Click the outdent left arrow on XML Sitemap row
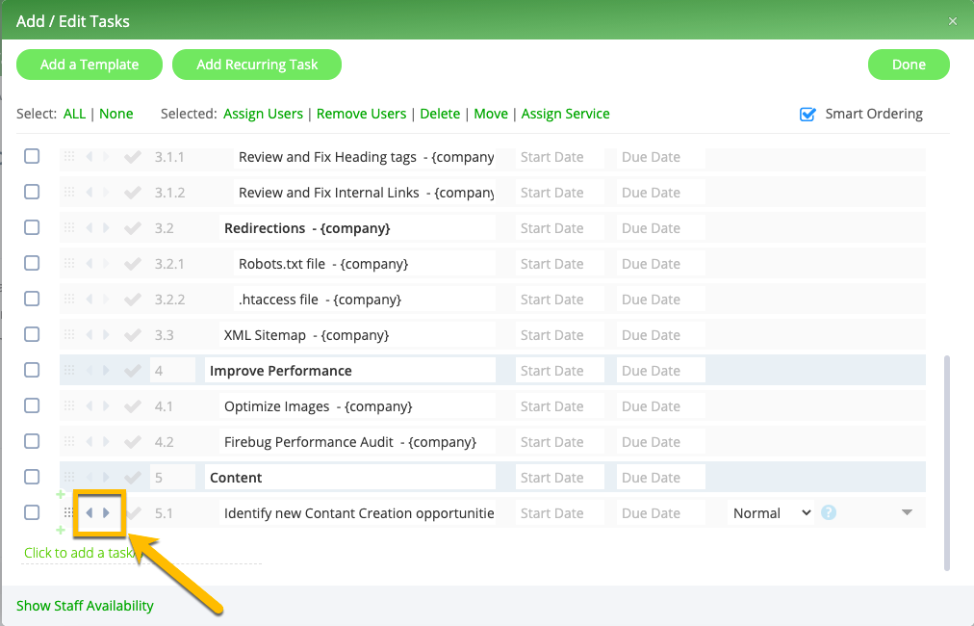Viewport: 974px width, 626px height. pos(90,335)
